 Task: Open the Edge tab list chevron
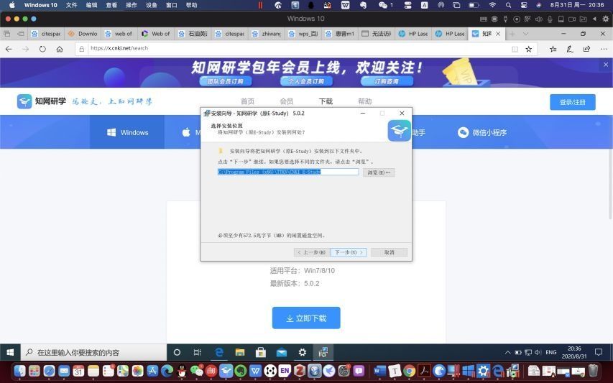(x=525, y=34)
